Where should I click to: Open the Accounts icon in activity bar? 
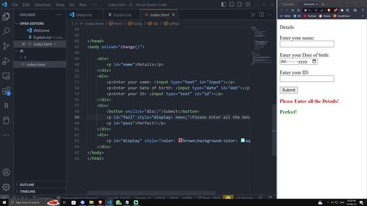6,172
